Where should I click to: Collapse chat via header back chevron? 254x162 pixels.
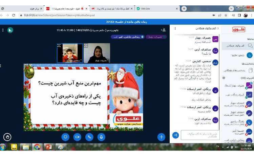[218, 28]
